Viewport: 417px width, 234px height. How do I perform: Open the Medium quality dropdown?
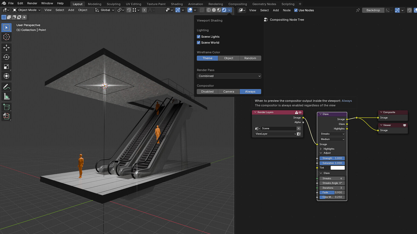coord(332,139)
